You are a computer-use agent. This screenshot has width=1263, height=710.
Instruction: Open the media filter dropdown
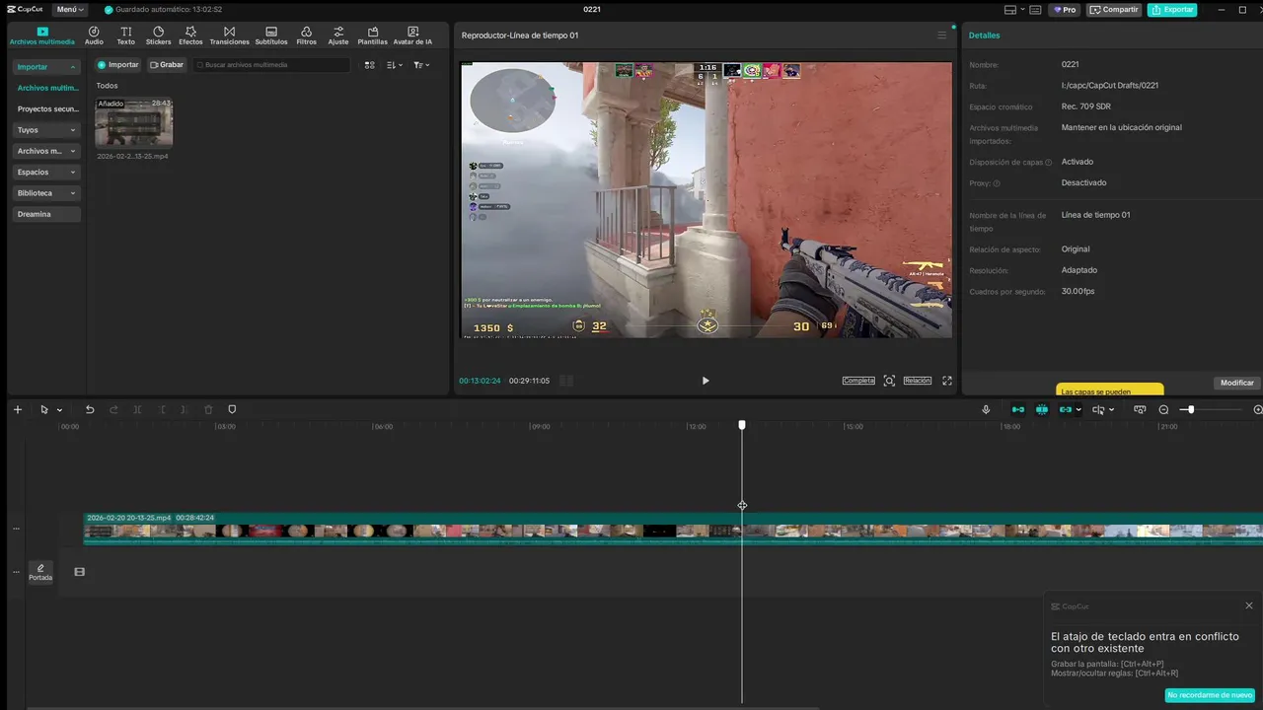click(x=421, y=65)
